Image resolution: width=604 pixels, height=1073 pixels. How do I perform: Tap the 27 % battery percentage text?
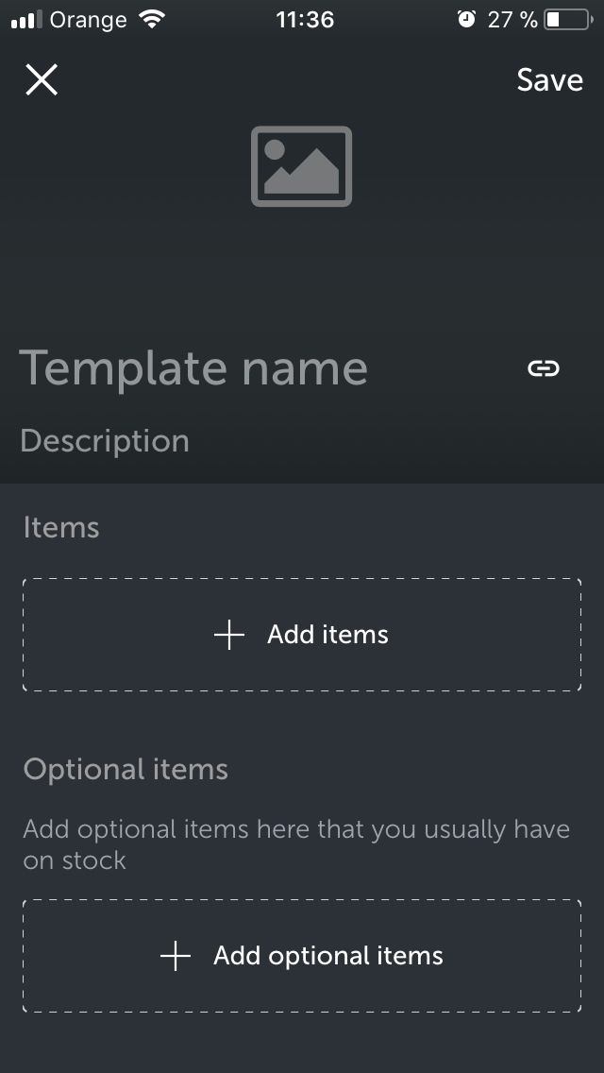pyautogui.click(x=512, y=19)
